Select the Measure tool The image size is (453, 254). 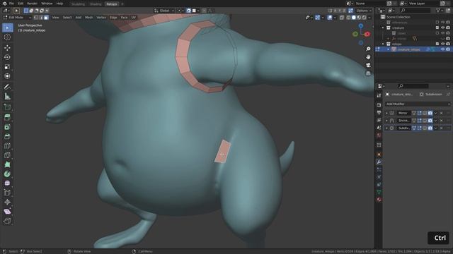click(7, 97)
